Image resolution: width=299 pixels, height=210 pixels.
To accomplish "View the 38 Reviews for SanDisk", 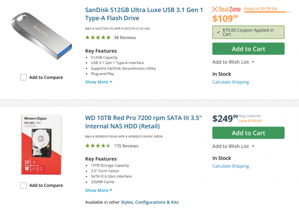I will 125,37.
